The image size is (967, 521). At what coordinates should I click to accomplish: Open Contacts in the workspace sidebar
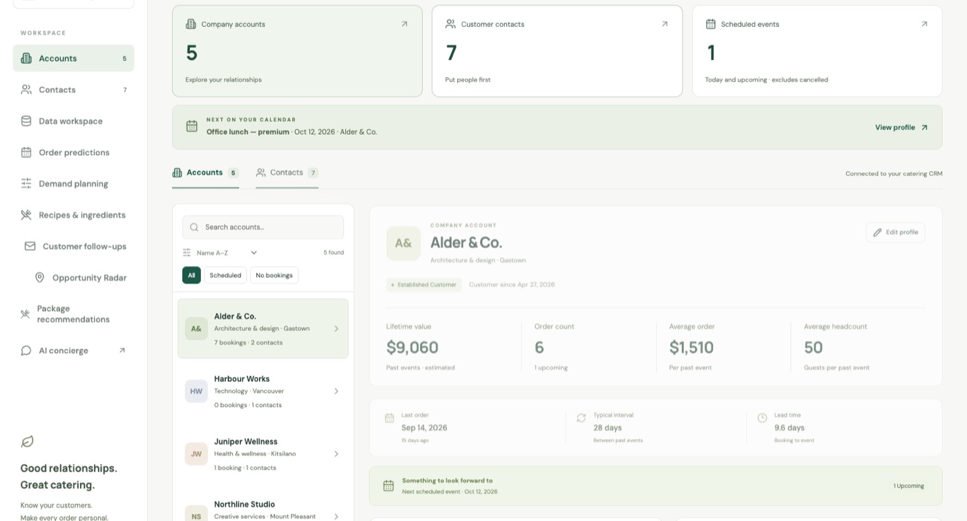73,90
